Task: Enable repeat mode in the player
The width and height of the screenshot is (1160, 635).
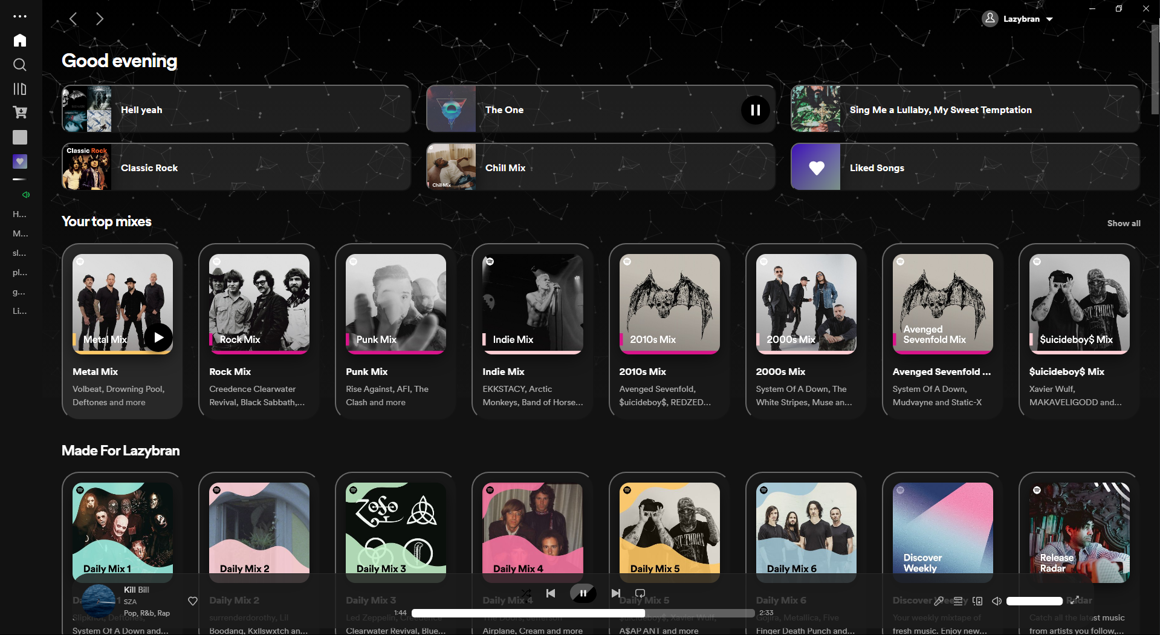Action: [x=639, y=593]
